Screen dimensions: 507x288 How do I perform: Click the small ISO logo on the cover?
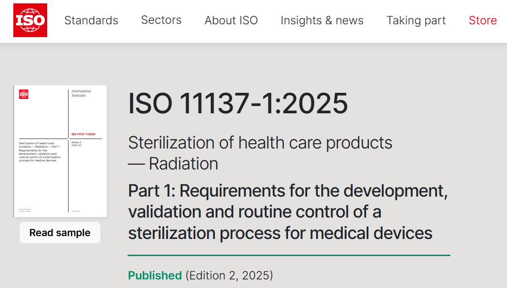click(24, 94)
